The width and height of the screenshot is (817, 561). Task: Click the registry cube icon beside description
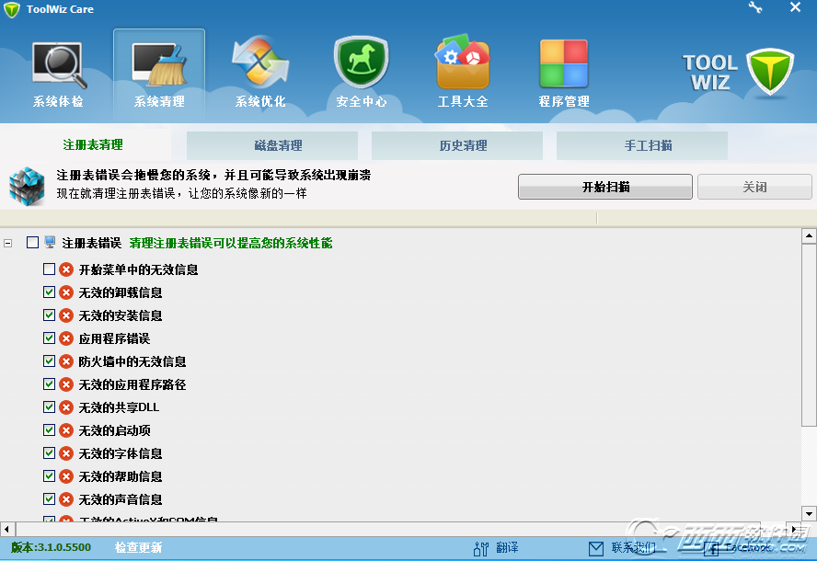coord(27,186)
